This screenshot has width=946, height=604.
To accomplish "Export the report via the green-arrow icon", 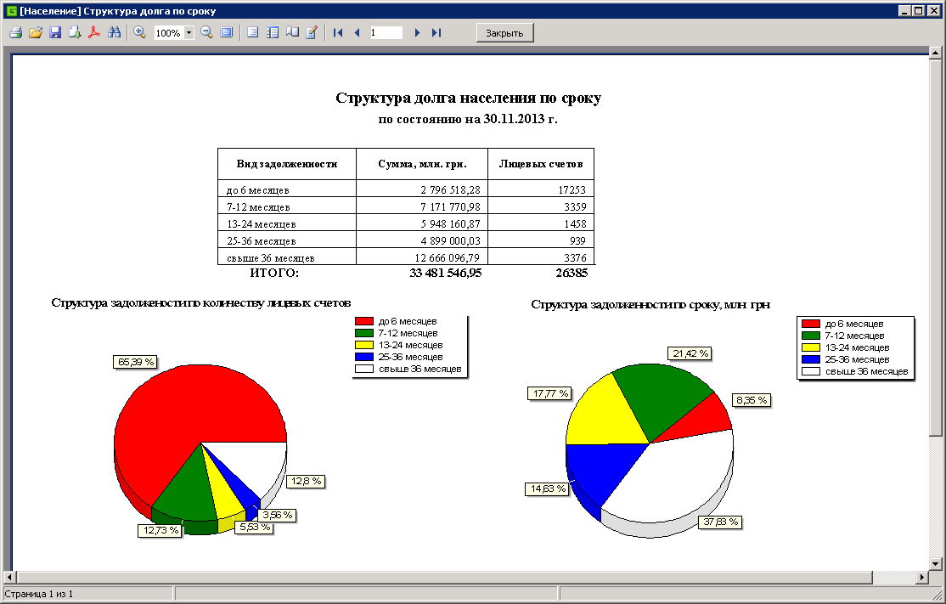I will (x=75, y=32).
